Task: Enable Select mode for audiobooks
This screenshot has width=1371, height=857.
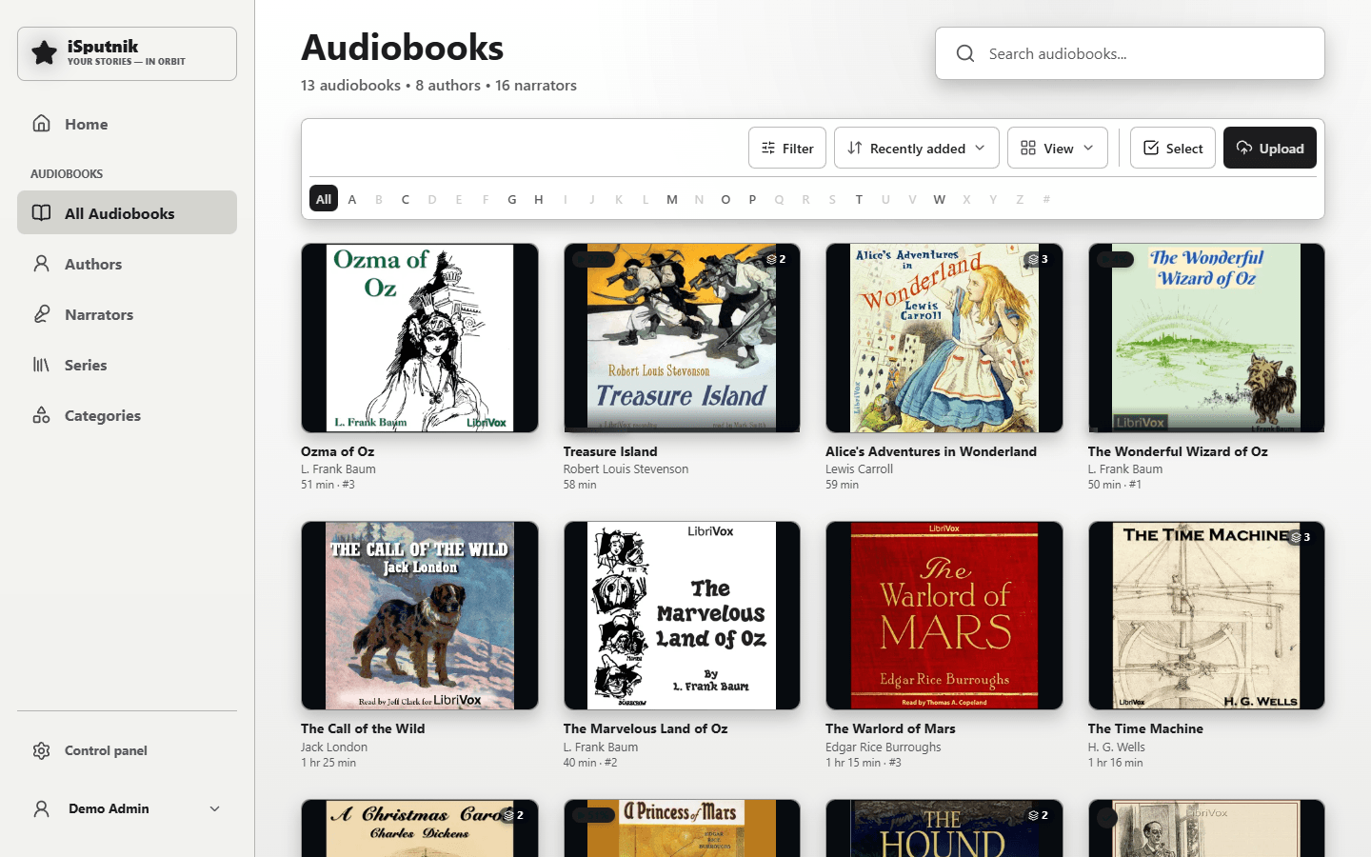Action: [1172, 148]
